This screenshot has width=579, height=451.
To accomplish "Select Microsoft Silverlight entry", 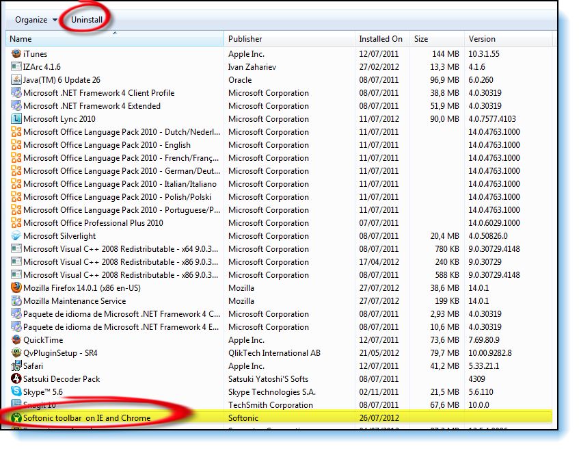I will point(59,236).
